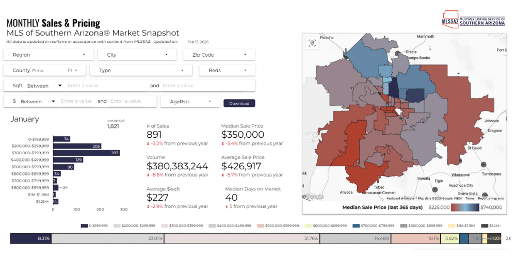The image size is (516, 258).
Task: Click the 10.1% segment of stacked bar
Action: [415, 238]
